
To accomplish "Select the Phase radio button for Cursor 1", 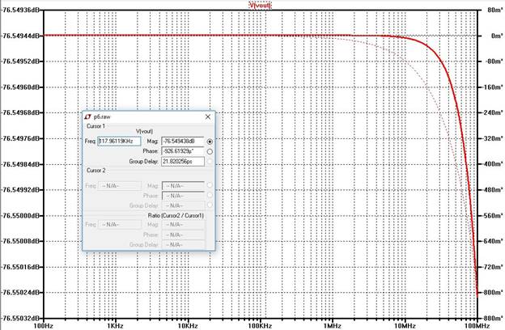I will pos(210,150).
